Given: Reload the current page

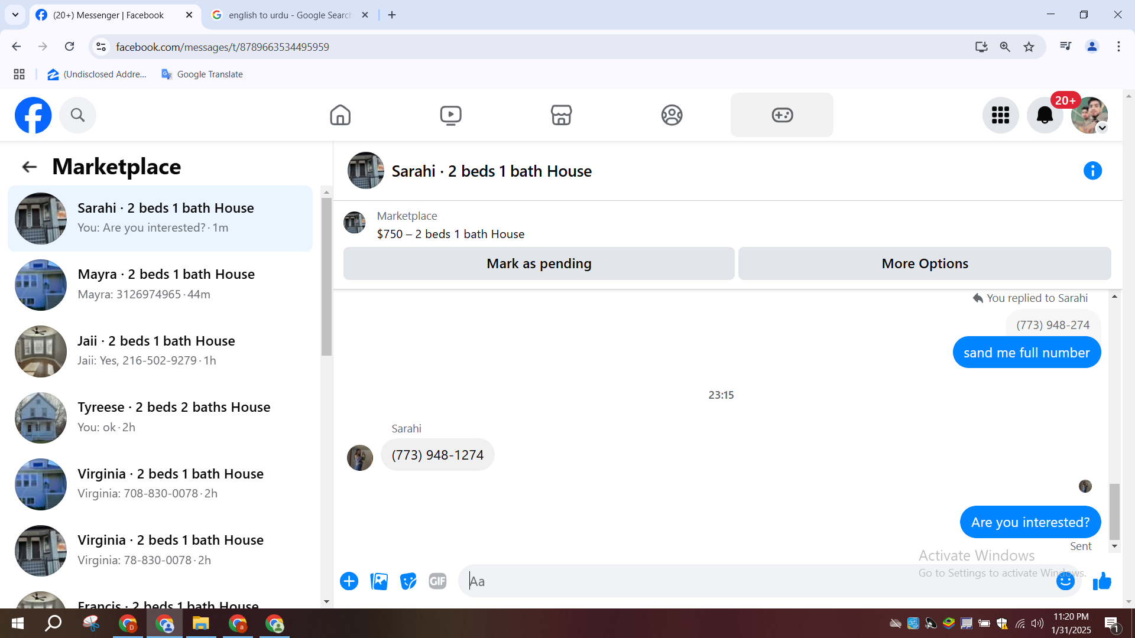Looking at the screenshot, I should pos(69,47).
